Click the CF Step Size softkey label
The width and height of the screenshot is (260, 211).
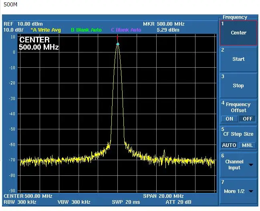pyautogui.click(x=238, y=134)
